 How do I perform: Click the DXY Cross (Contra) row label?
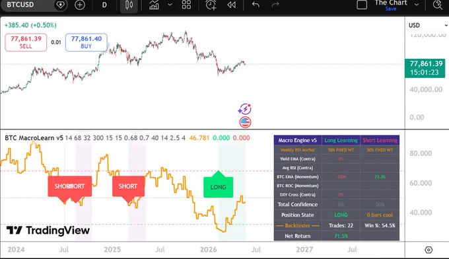pos(298,194)
